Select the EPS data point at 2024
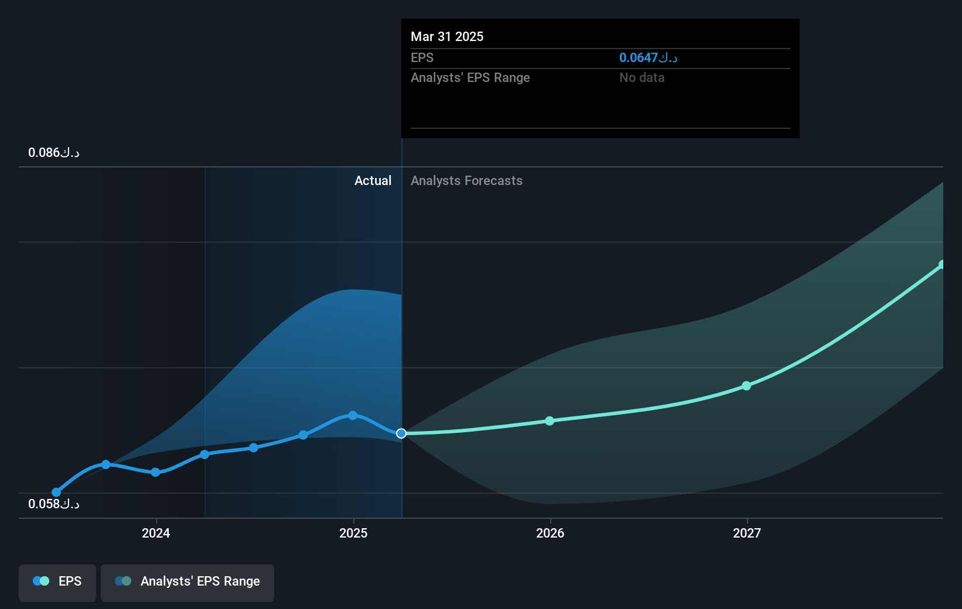962x609 pixels. tap(155, 472)
